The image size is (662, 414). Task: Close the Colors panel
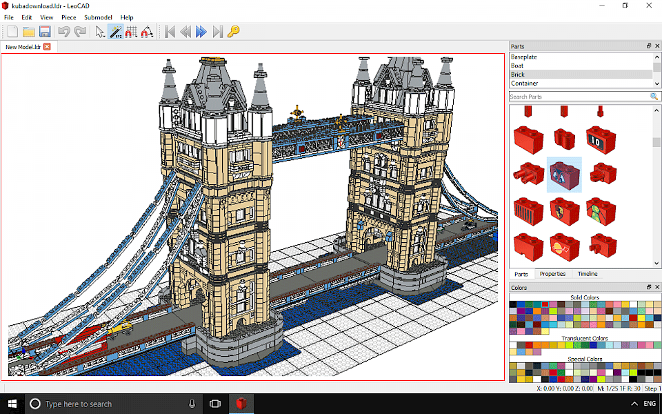tap(657, 287)
